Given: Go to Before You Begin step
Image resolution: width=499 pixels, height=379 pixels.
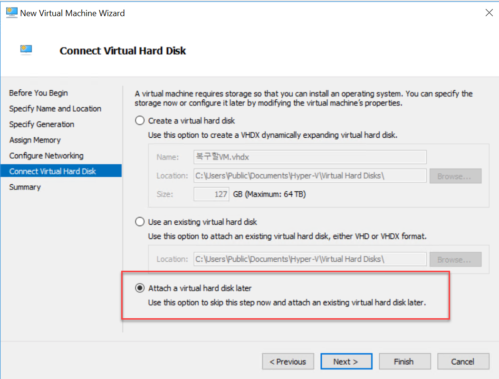Looking at the screenshot, I should pyautogui.click(x=38, y=93).
